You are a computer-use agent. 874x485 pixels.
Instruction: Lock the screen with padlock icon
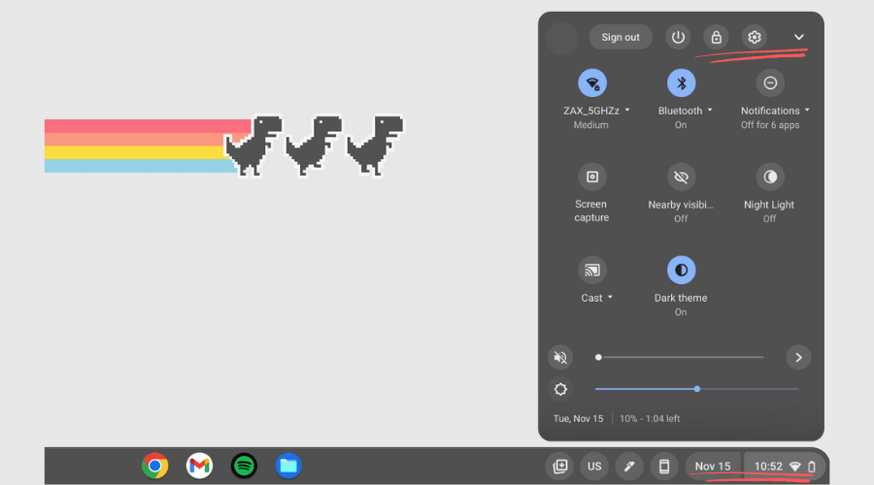(x=717, y=37)
